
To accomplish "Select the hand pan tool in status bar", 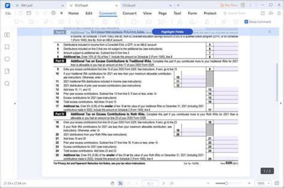I will point(112,183).
